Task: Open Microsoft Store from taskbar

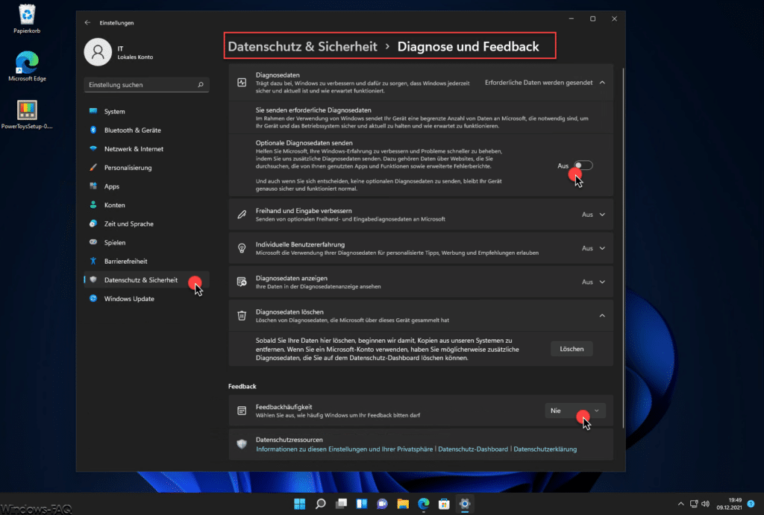Action: (444, 504)
